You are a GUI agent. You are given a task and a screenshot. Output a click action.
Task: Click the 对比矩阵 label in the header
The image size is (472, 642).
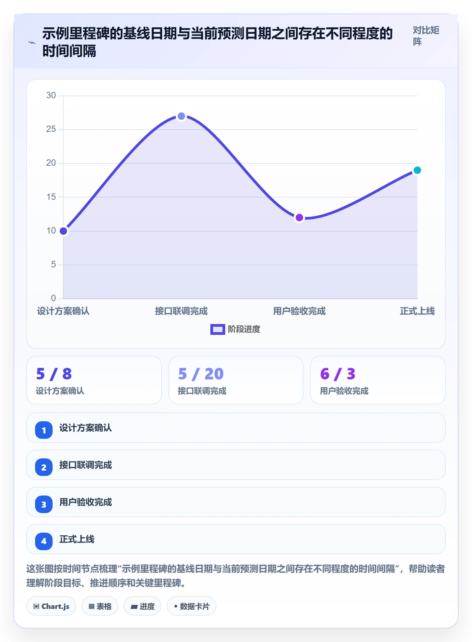426,36
